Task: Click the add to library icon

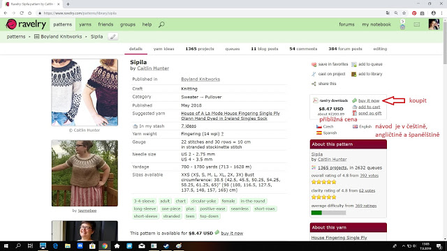Action: coord(354,74)
